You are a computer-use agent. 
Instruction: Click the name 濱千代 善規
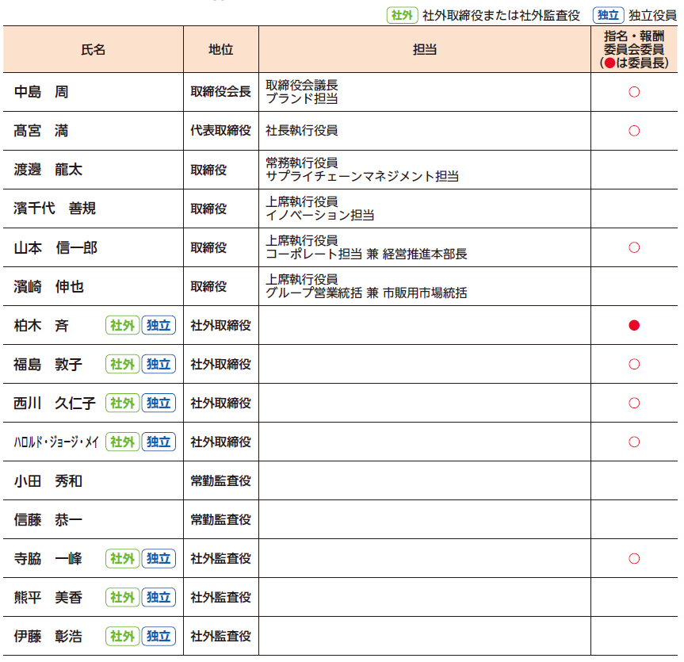(x=55, y=209)
